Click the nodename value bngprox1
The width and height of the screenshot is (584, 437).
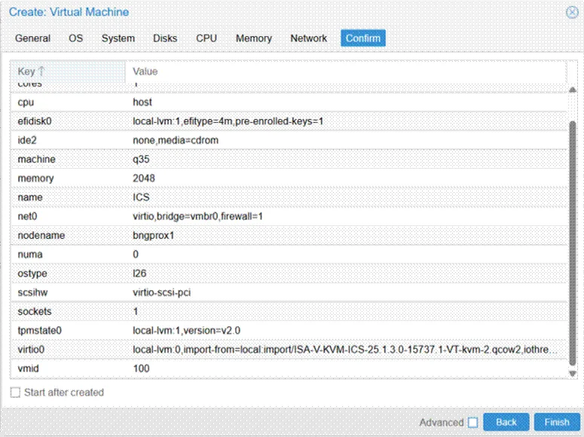154,235
